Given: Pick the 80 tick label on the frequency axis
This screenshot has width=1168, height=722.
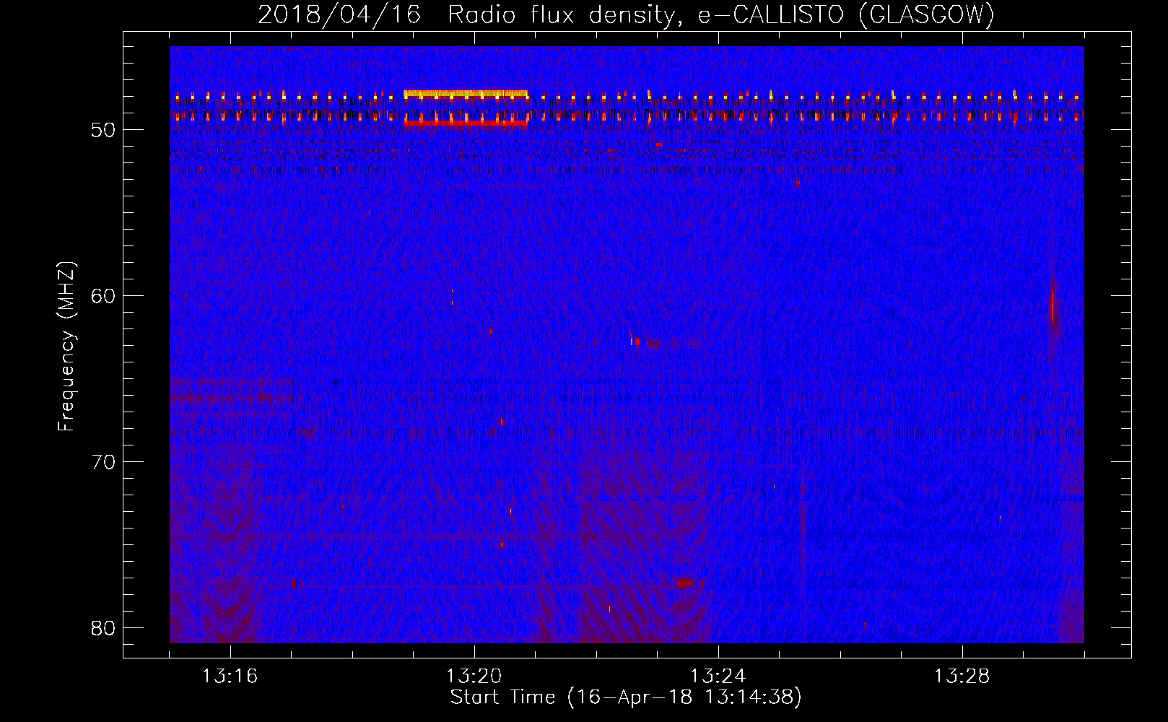Looking at the screenshot, I should tap(103, 628).
